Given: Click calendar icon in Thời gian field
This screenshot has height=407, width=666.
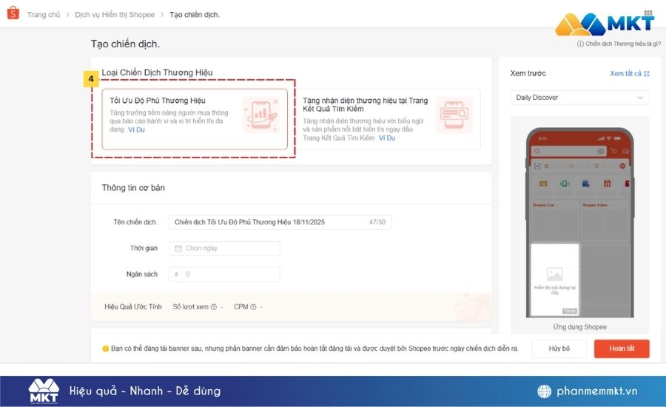Looking at the screenshot, I should pyautogui.click(x=178, y=248).
